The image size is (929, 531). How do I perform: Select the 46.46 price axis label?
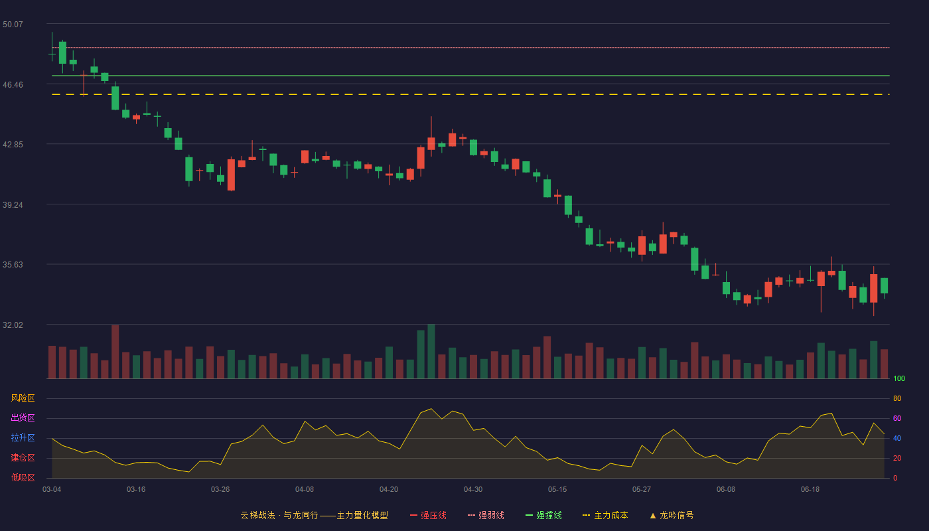13,85
